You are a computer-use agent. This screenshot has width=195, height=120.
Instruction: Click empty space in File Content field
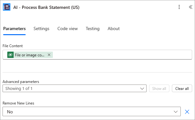coord(122,55)
